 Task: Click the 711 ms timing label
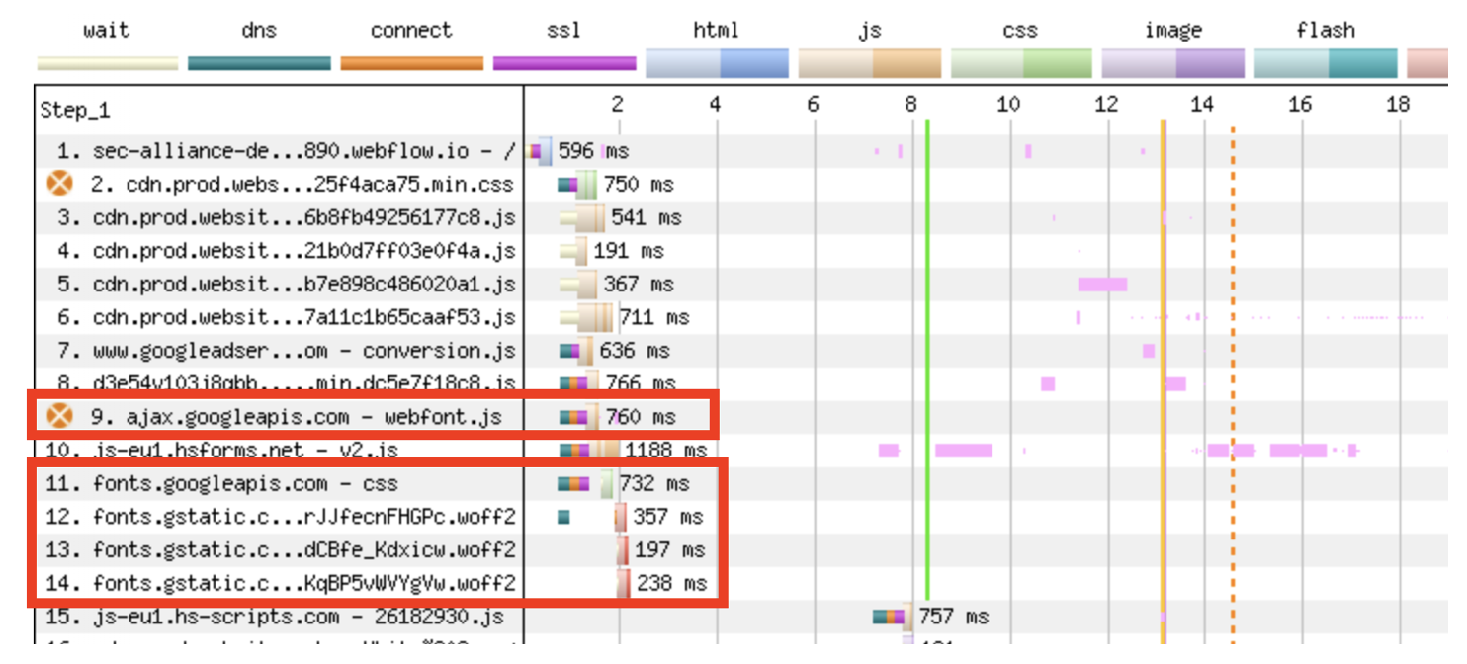[x=654, y=318]
